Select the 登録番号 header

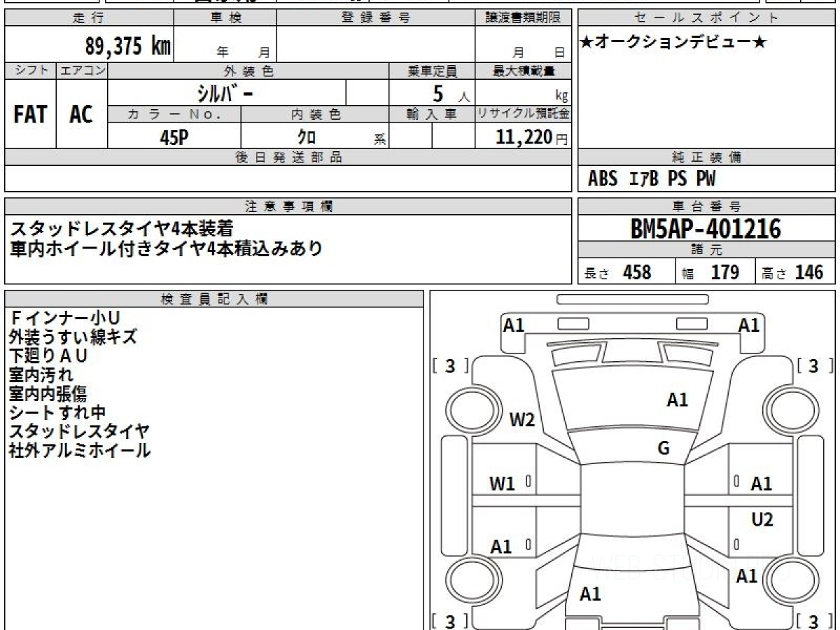376,18
